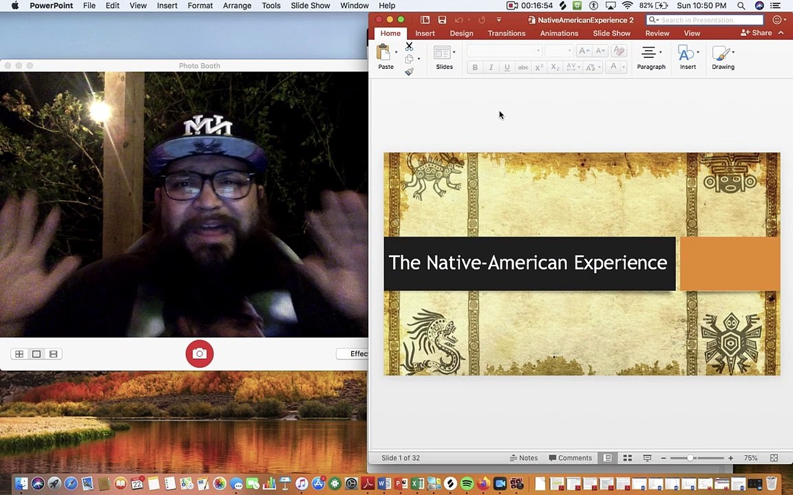Open the font name combo box
This screenshot has height=495, width=793.
tap(504, 50)
